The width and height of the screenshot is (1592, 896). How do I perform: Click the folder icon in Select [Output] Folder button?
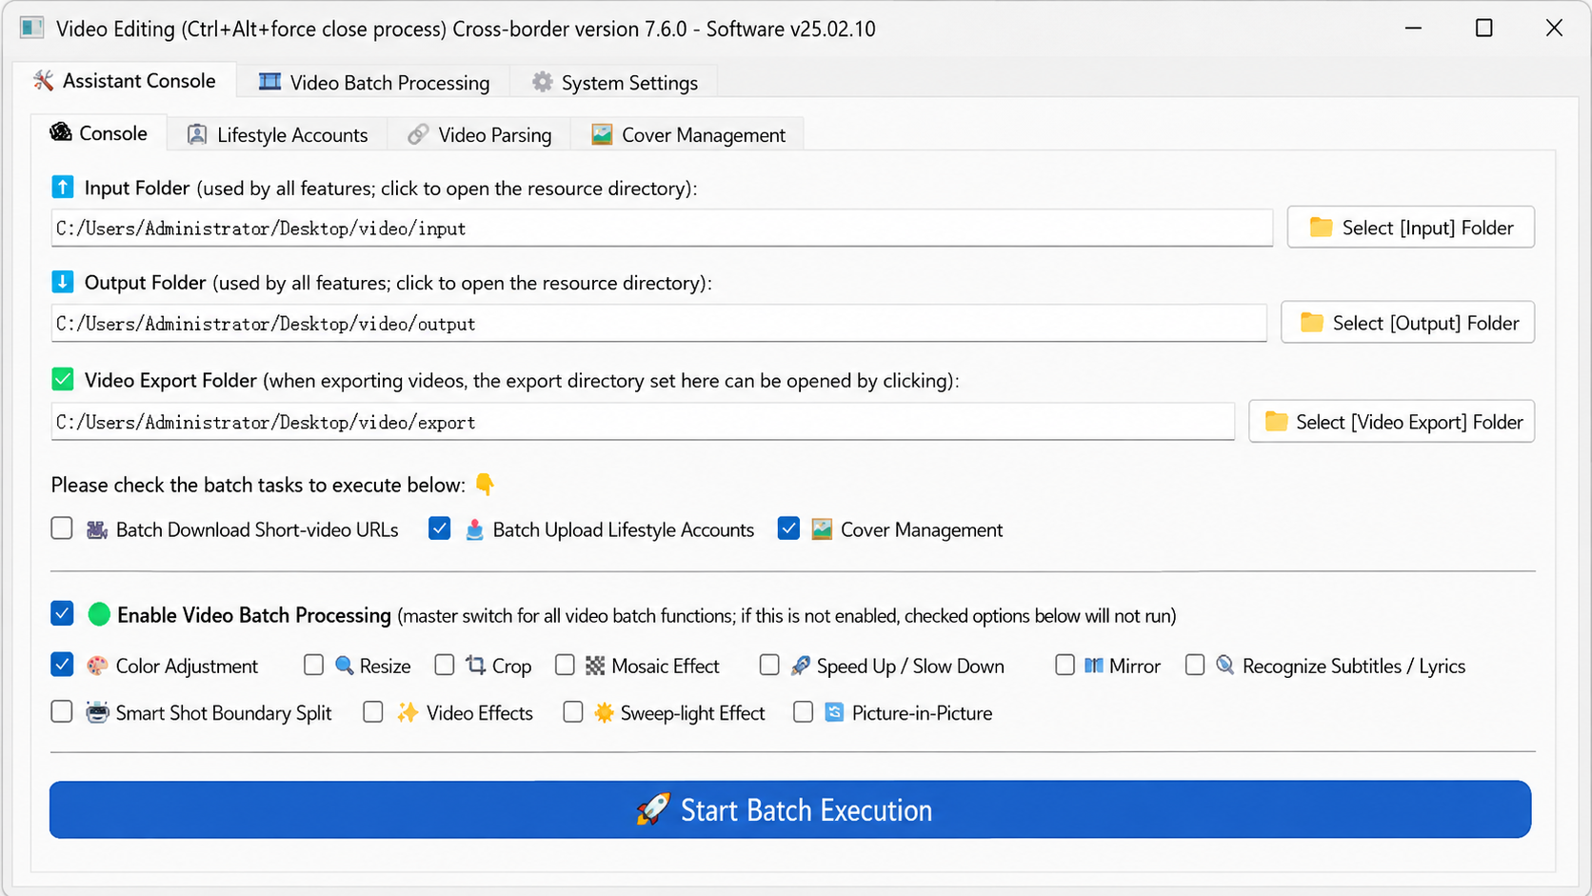point(1312,322)
